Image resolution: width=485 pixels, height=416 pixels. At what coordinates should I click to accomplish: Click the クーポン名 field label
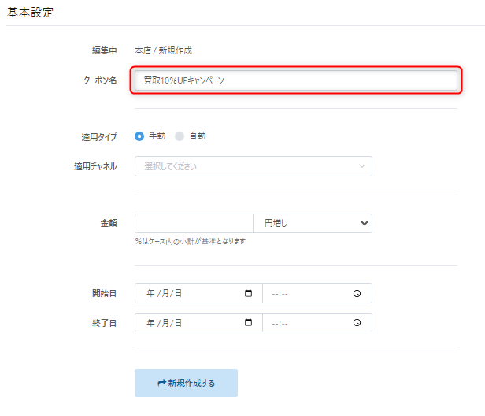click(100, 80)
